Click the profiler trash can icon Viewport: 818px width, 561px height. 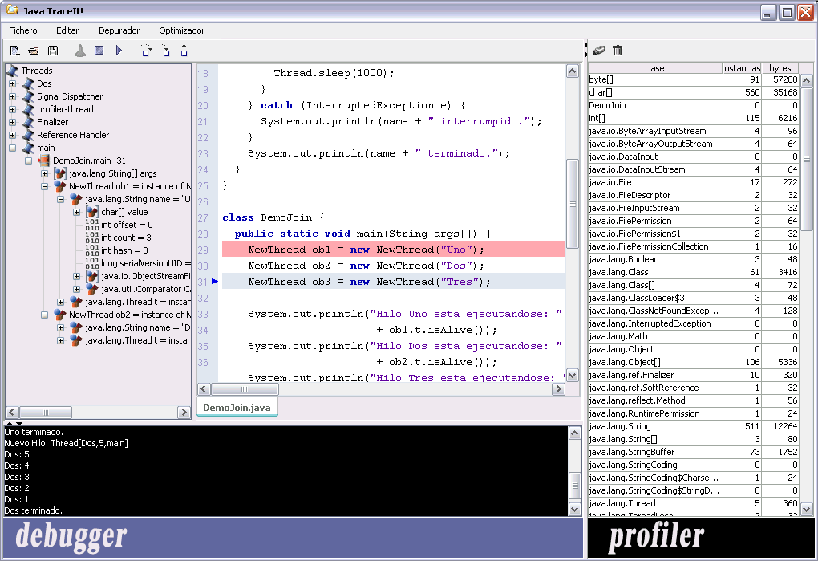tap(618, 51)
